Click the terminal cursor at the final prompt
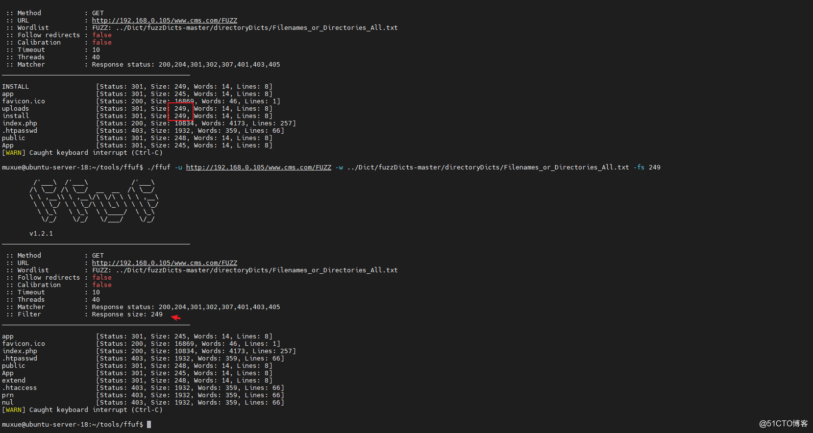The height and width of the screenshot is (433, 813). [x=149, y=425]
